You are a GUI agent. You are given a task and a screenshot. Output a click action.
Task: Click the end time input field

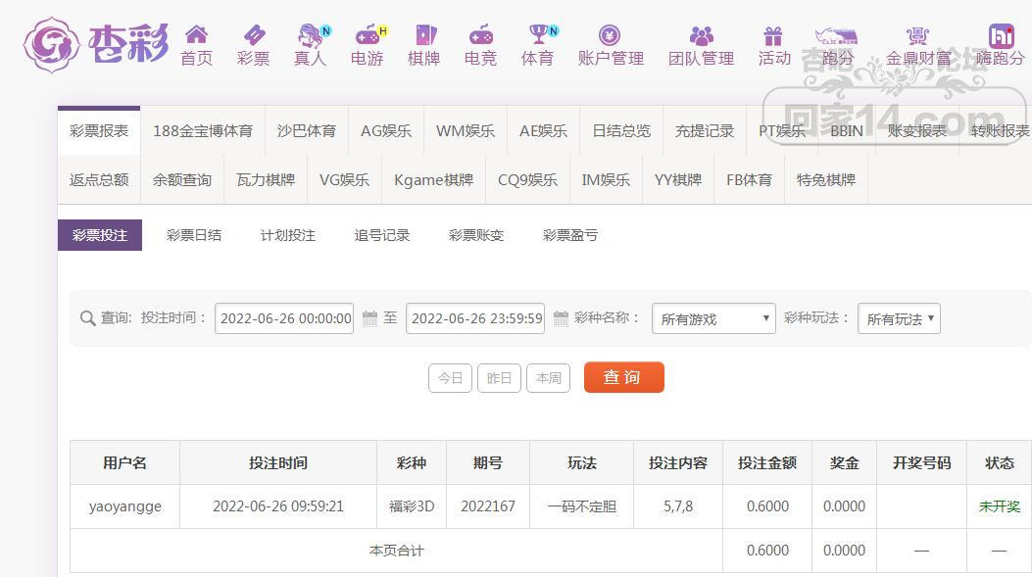pos(475,318)
